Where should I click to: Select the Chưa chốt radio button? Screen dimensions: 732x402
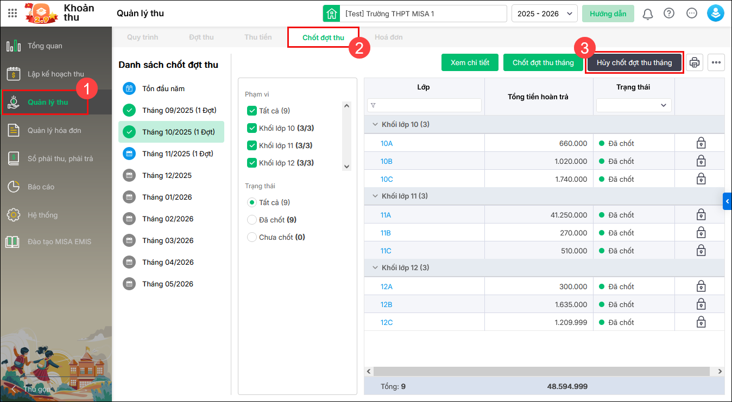pyautogui.click(x=252, y=238)
